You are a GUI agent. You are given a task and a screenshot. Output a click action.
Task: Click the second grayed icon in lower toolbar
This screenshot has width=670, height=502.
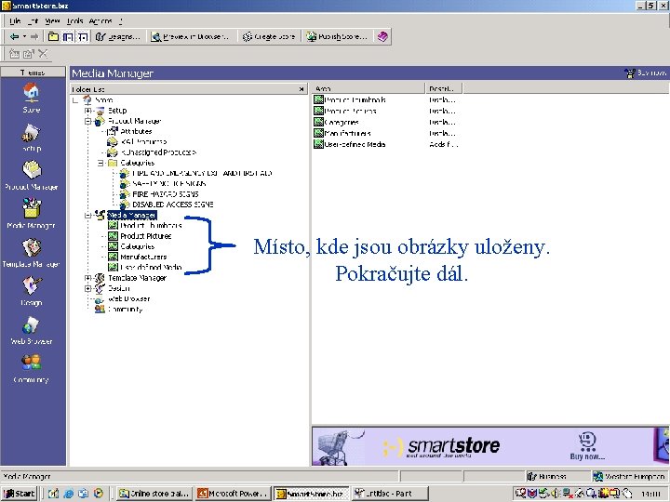coord(29,54)
